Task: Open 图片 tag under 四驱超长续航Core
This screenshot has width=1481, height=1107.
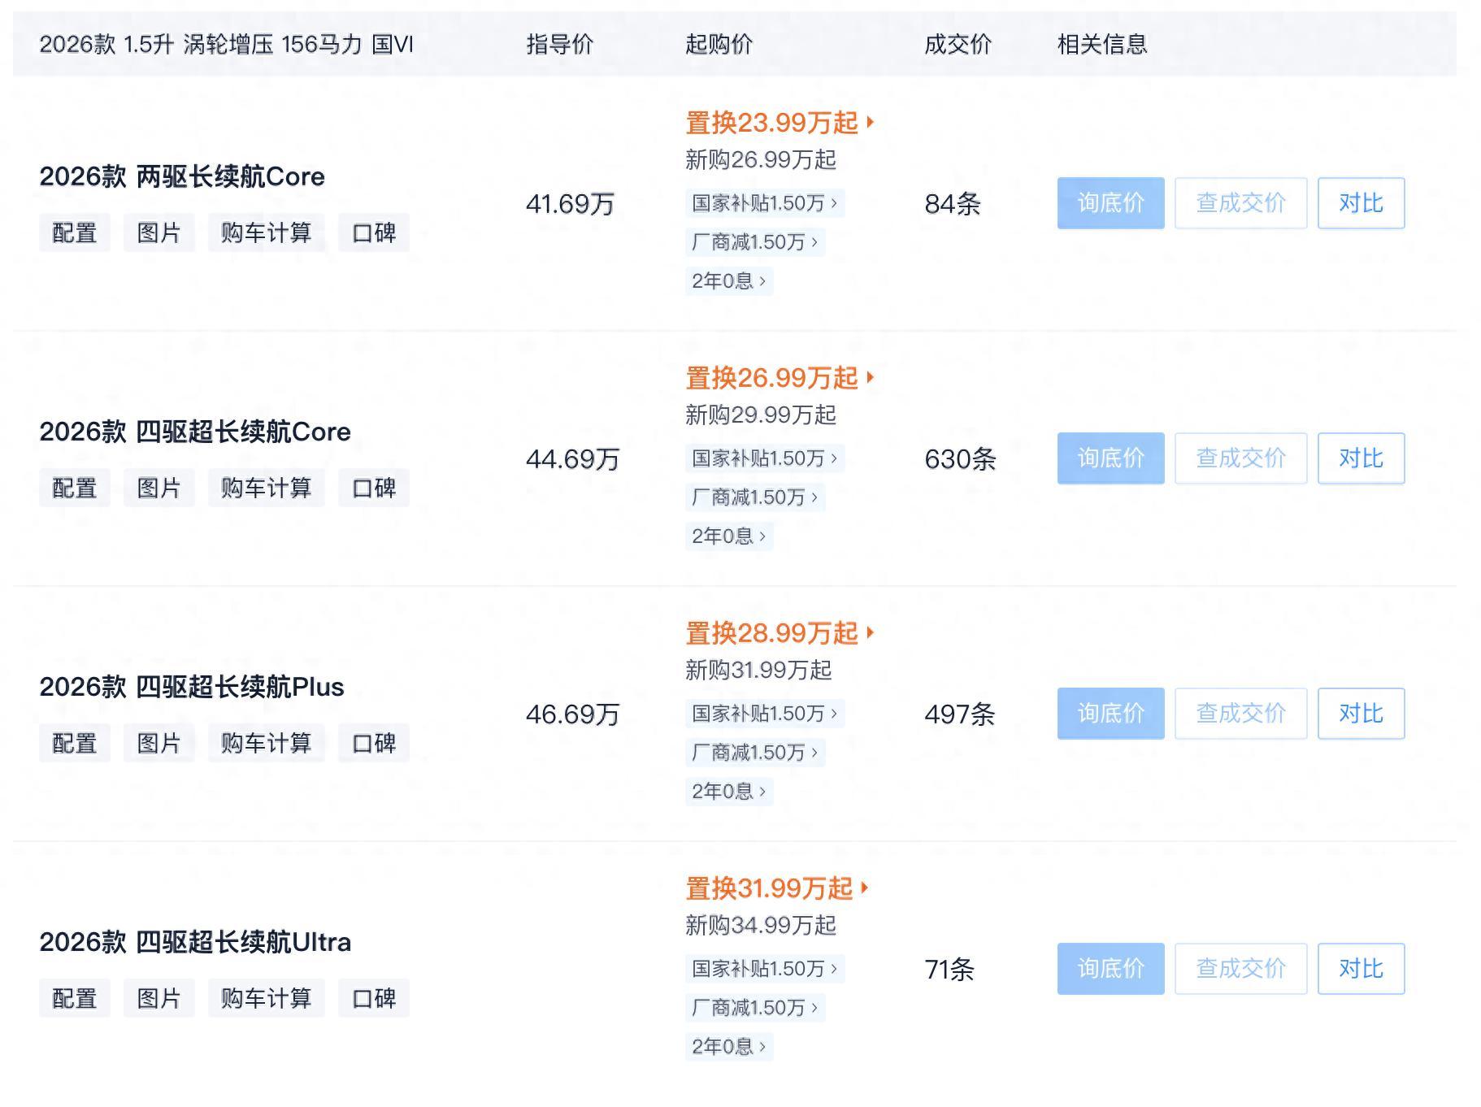Action: pyautogui.click(x=159, y=488)
